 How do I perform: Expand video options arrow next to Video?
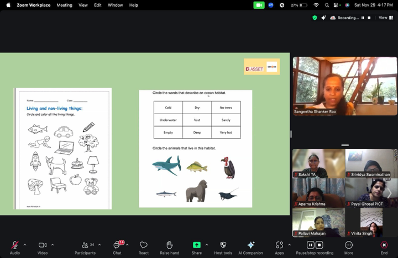53,244
